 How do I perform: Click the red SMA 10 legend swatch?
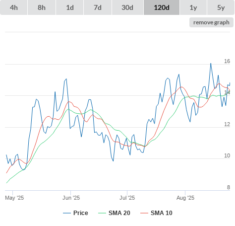[x=144, y=213]
